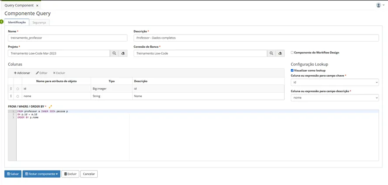Click the Descrição column header in table
The width and height of the screenshot is (388, 185).
coord(208,81)
